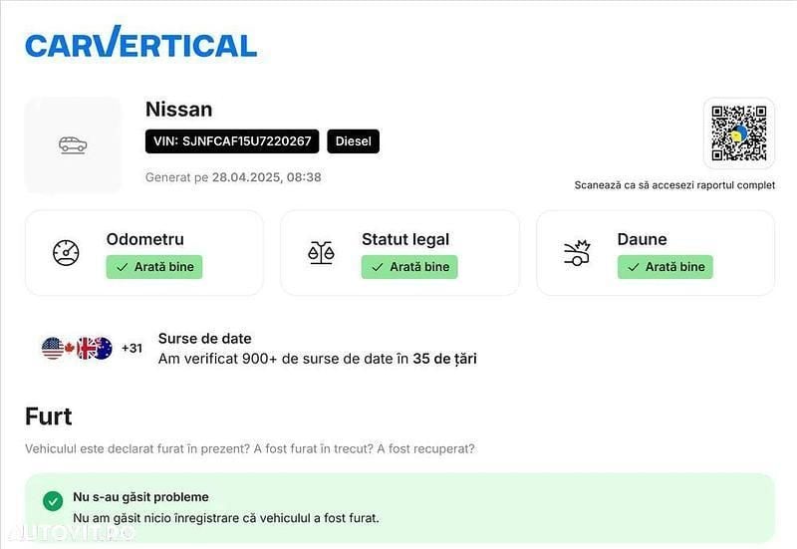The height and width of the screenshot is (549, 797).
Task: Click the car crash damage icon
Action: 577,253
